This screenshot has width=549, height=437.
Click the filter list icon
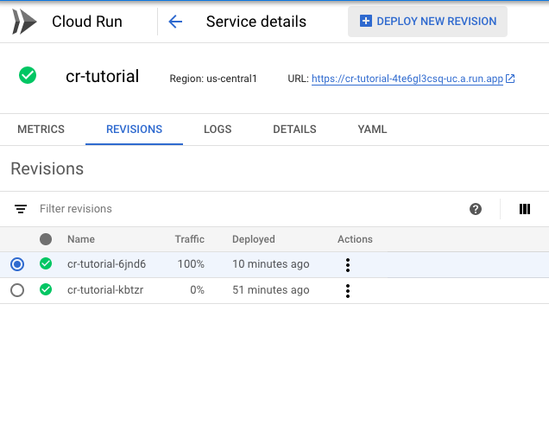[x=21, y=209]
